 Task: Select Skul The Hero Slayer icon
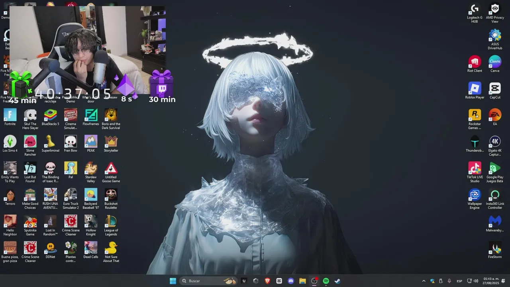[30, 119]
